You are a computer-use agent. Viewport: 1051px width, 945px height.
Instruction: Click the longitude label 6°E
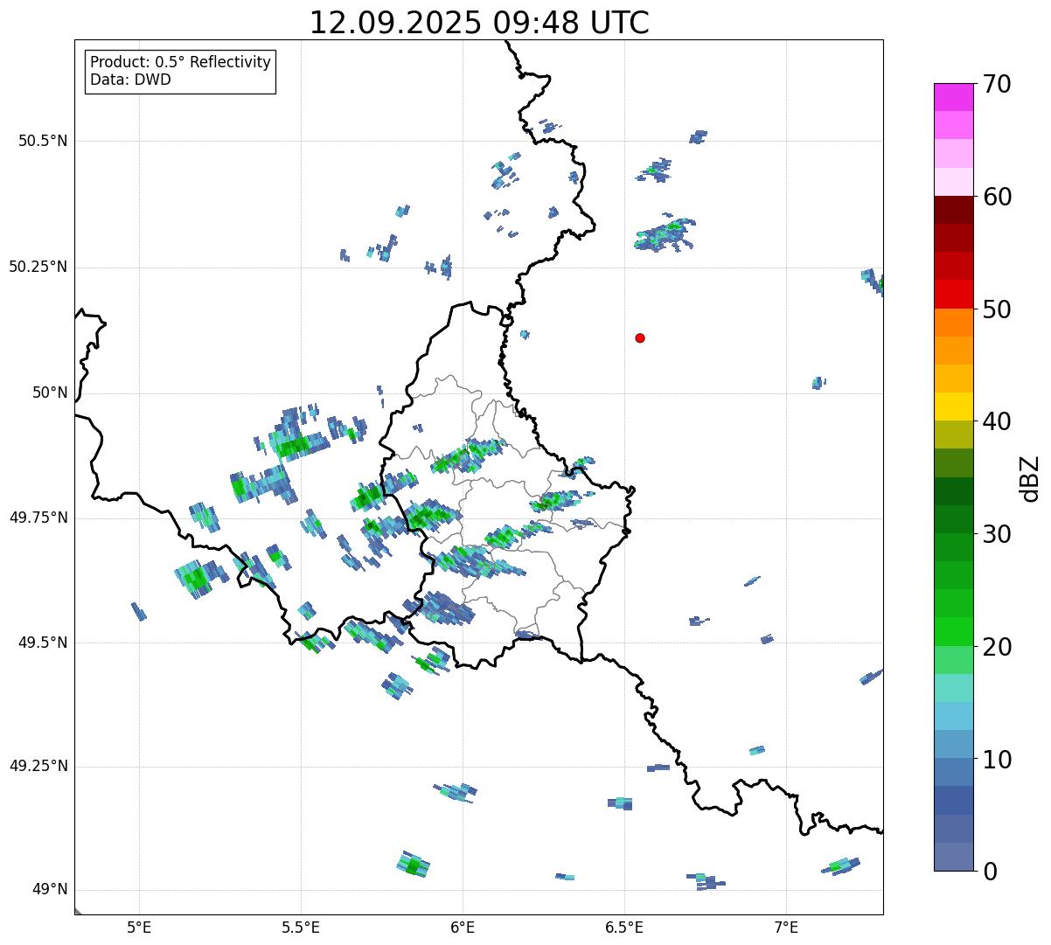click(463, 928)
